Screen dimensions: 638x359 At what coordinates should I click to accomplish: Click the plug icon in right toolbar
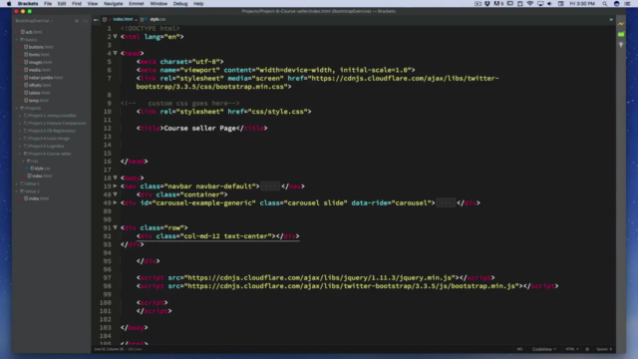pyautogui.click(x=621, y=45)
